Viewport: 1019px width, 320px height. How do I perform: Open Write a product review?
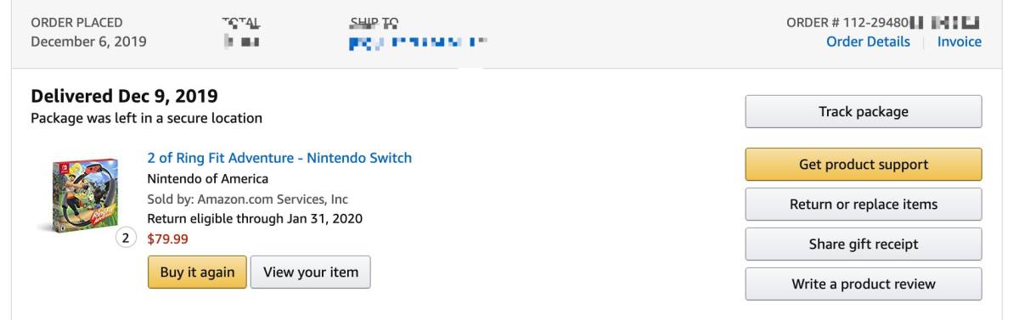coord(863,284)
